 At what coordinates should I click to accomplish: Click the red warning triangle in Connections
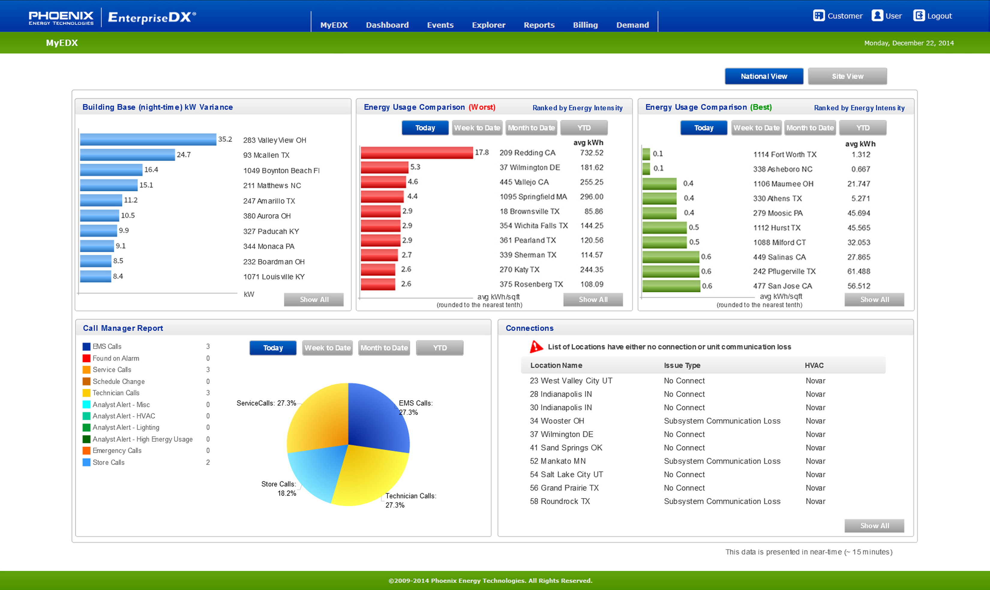click(536, 347)
